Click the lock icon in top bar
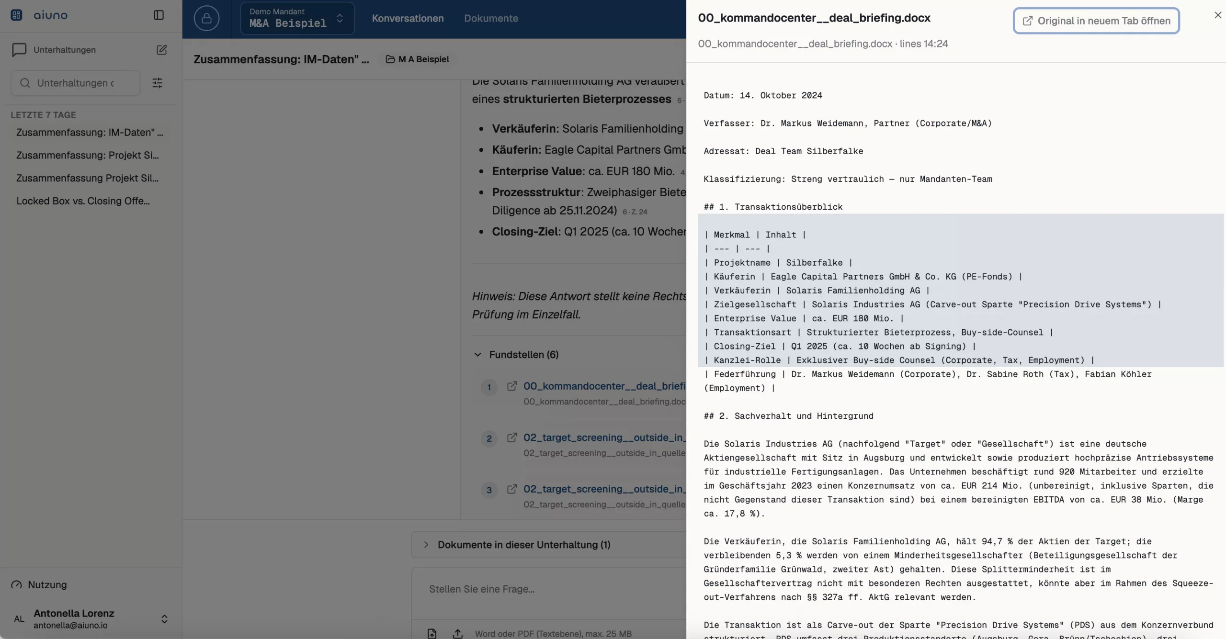Image resolution: width=1226 pixels, height=639 pixels. tap(206, 18)
